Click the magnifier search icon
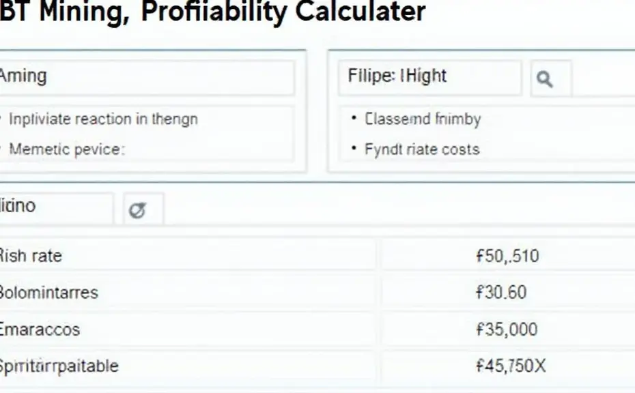 click(x=544, y=79)
